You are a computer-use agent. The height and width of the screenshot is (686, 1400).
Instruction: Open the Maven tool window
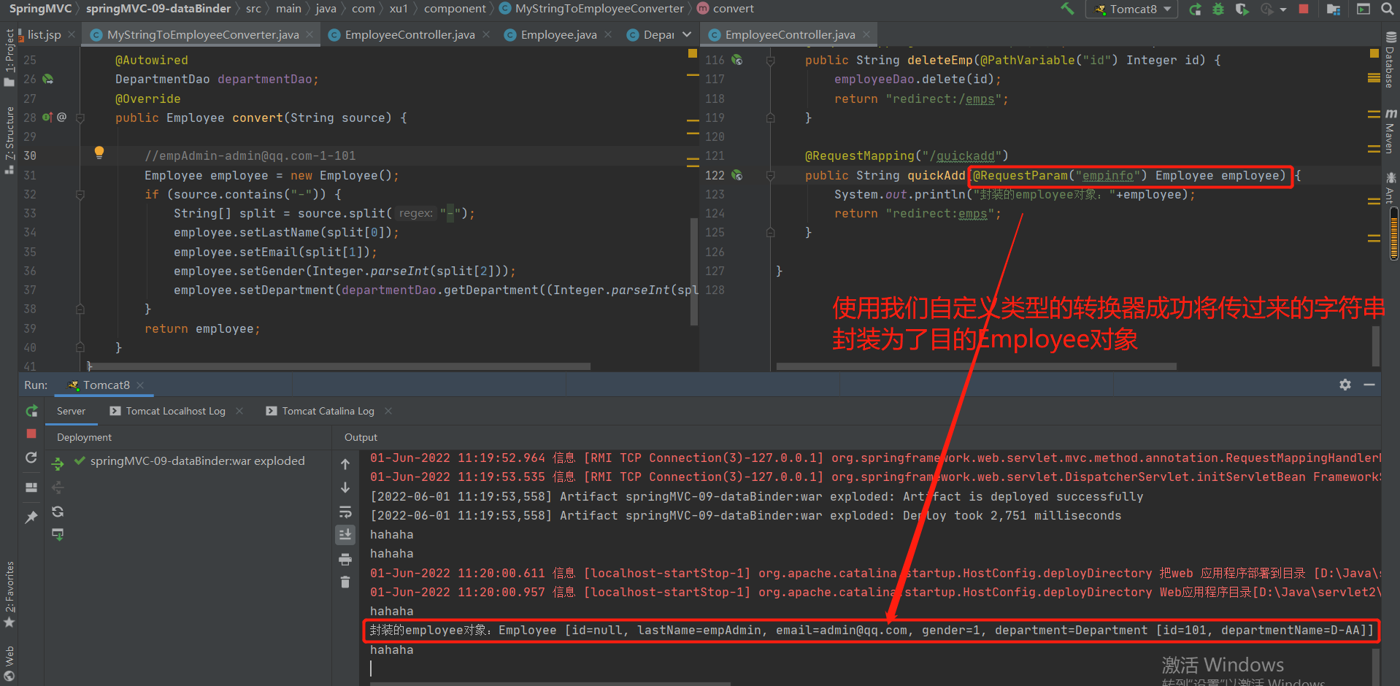[x=1391, y=131]
